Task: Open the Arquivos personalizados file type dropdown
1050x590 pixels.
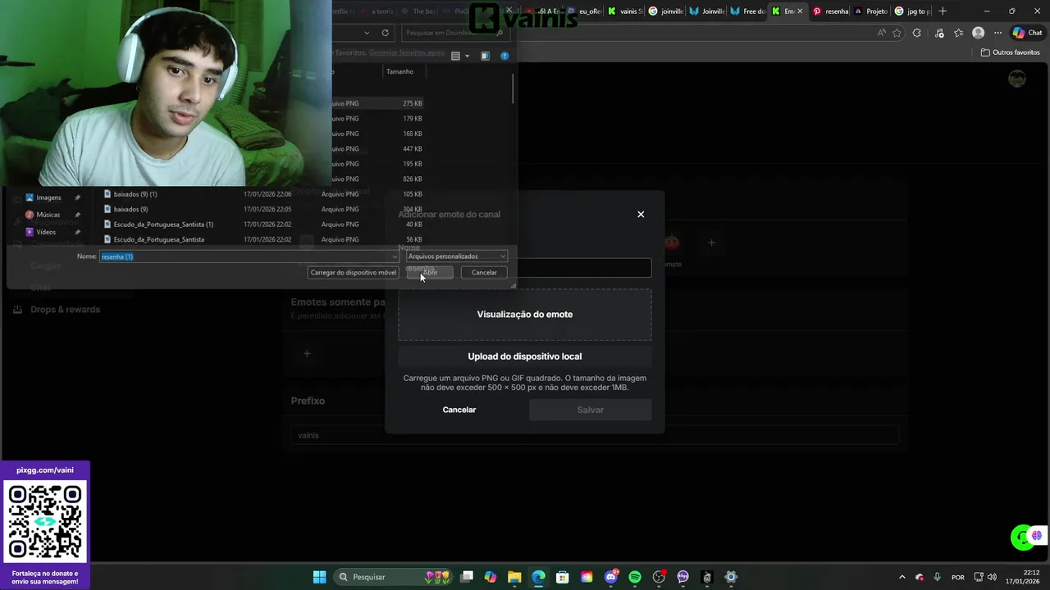Action: 456,256
